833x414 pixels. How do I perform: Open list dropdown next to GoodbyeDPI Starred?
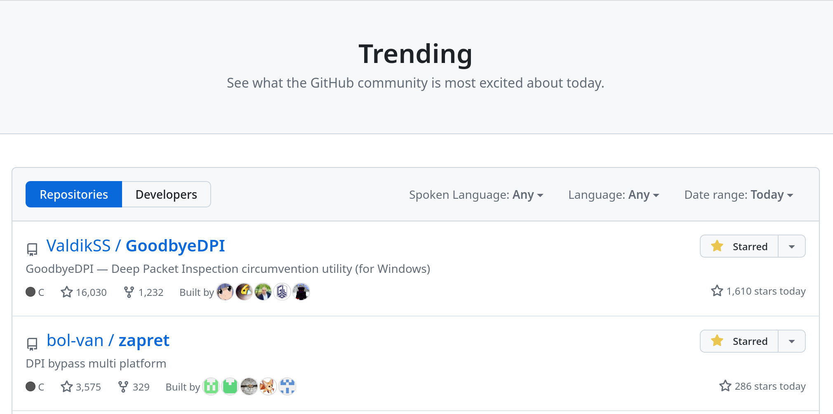point(792,247)
